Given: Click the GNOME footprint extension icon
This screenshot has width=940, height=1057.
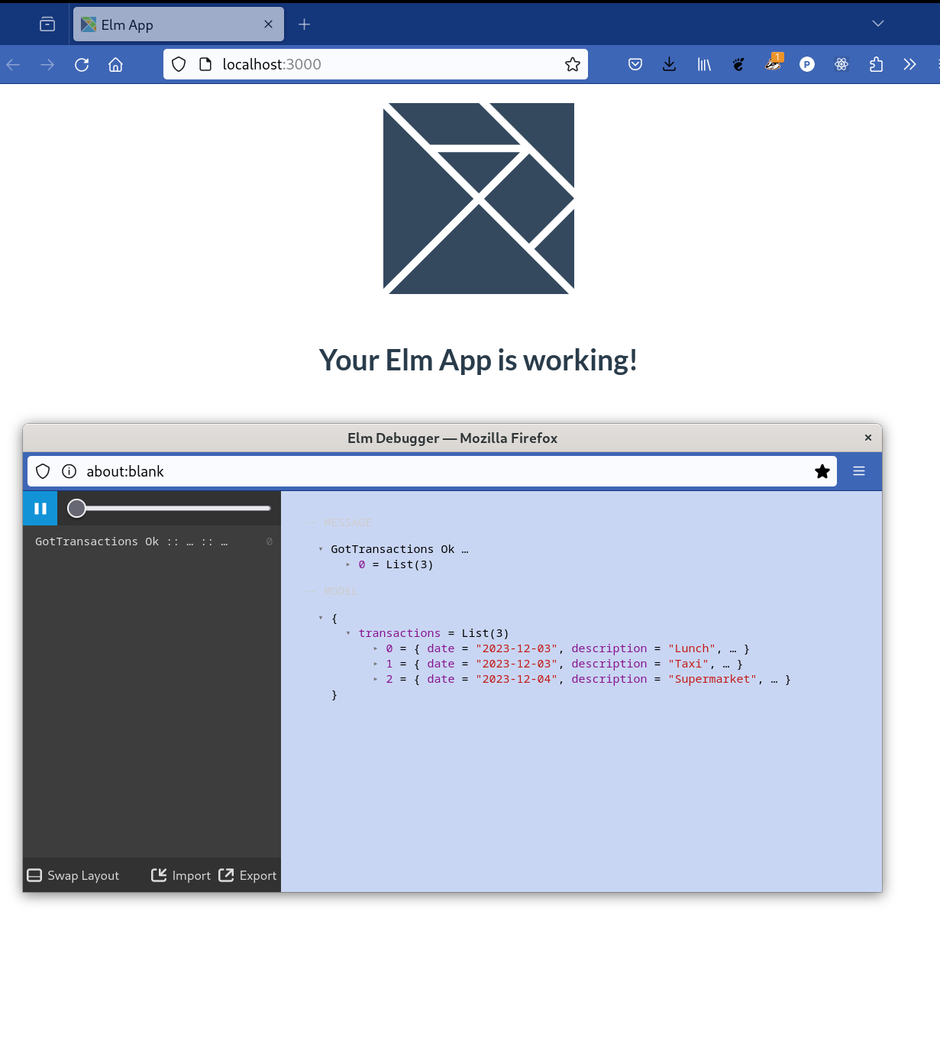Looking at the screenshot, I should pyautogui.click(x=738, y=64).
